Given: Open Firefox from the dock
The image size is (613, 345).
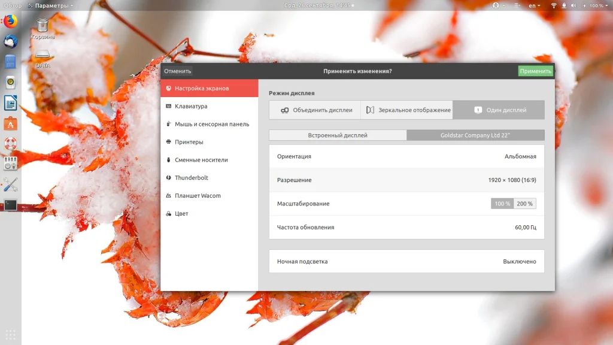Looking at the screenshot, I should (x=11, y=21).
